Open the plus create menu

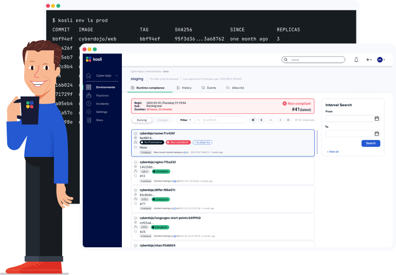pyautogui.click(x=369, y=60)
